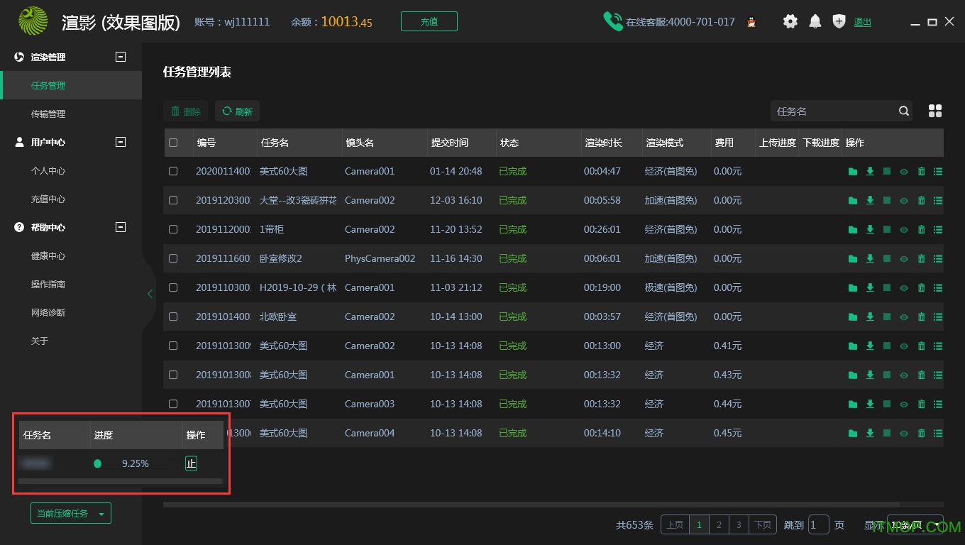Click stop square icon for Camera003 task
The width and height of the screenshot is (965, 545).
coord(887,404)
